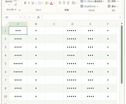This screenshot has width=126, height=104.
Task: Open 削除 dropdown arrow
Action: point(118,1)
